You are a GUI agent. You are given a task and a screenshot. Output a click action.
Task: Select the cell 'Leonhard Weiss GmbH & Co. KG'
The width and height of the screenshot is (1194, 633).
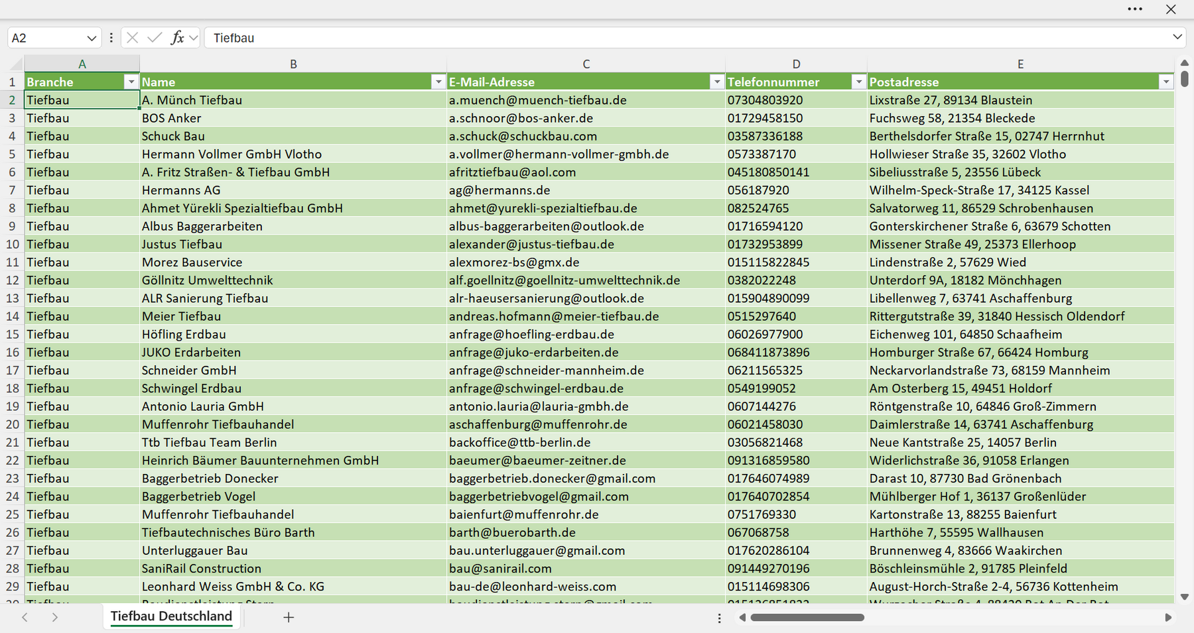(293, 587)
